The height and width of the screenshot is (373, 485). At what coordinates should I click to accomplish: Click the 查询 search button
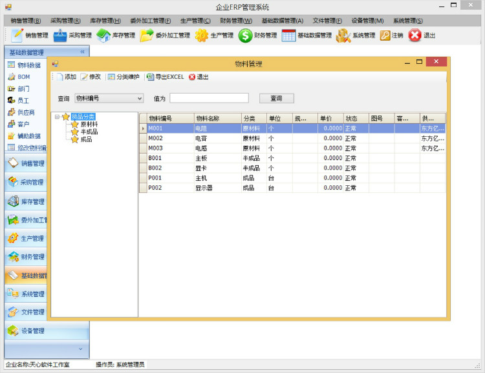coord(277,99)
